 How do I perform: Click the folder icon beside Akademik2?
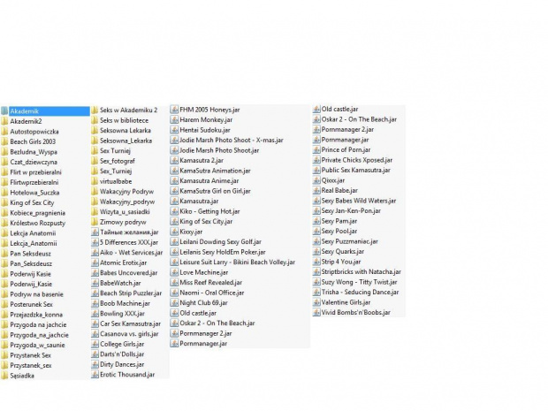click(x=4, y=121)
